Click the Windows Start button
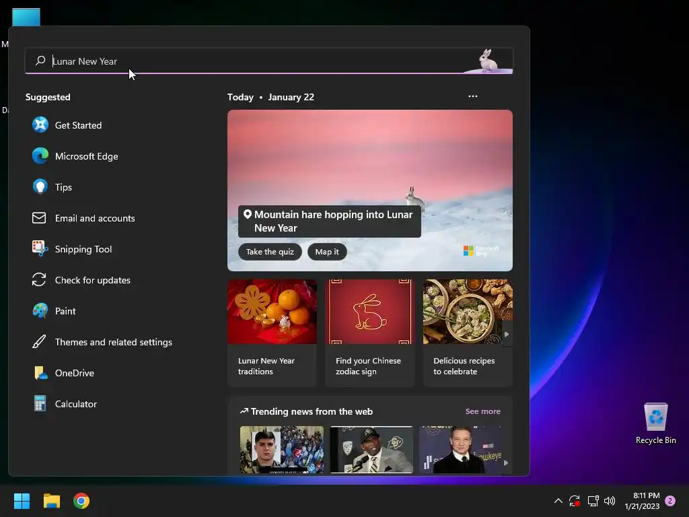The width and height of the screenshot is (689, 517). click(x=22, y=501)
